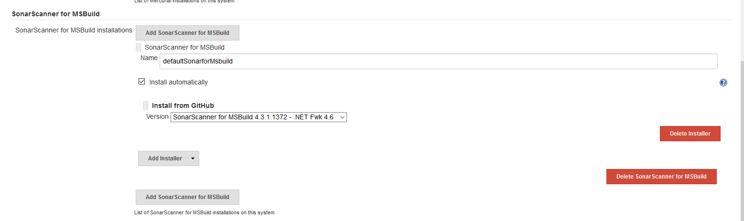Open the Version dropdown for SonarScanner

tap(259, 117)
